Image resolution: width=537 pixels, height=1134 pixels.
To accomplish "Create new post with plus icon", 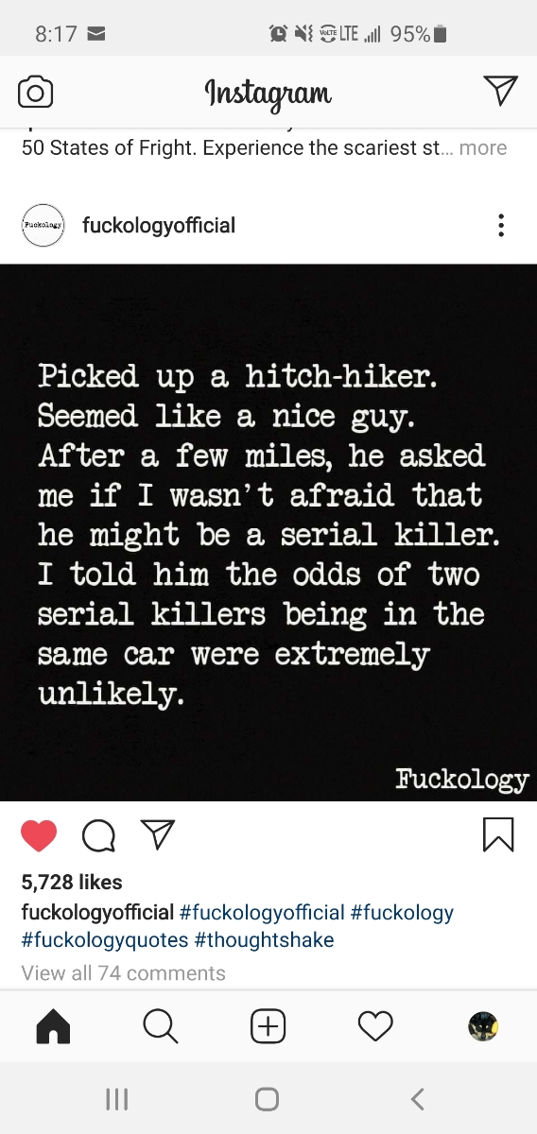I will click(x=268, y=1025).
